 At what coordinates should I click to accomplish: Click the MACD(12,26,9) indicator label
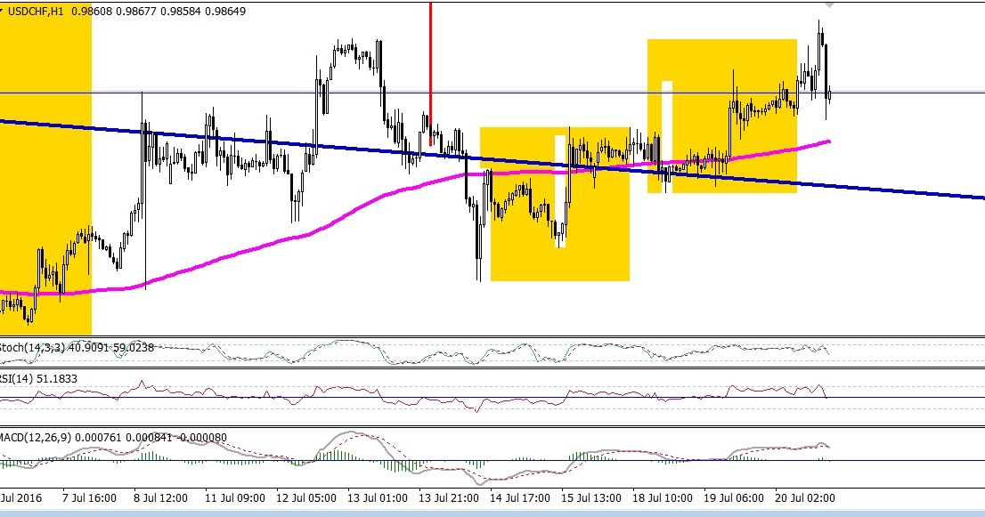(x=113, y=437)
